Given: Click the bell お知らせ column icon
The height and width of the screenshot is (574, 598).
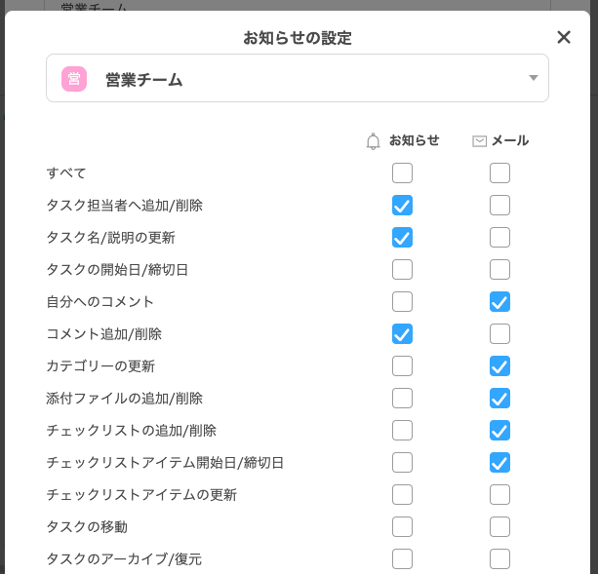Looking at the screenshot, I should click(x=373, y=141).
